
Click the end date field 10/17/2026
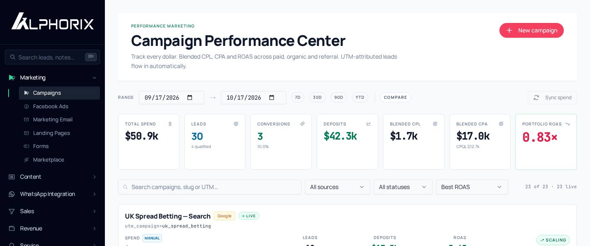click(x=254, y=98)
